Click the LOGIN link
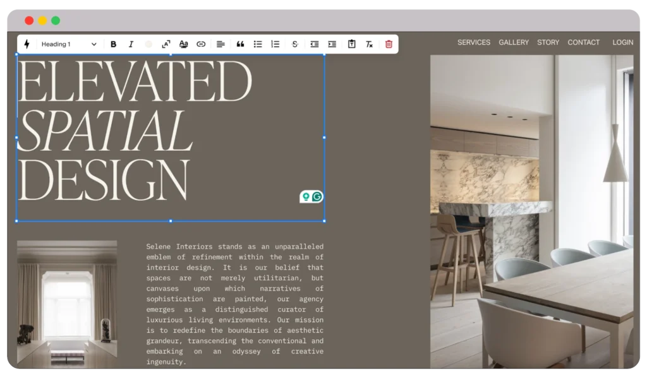This screenshot has height=375, width=647. click(623, 42)
